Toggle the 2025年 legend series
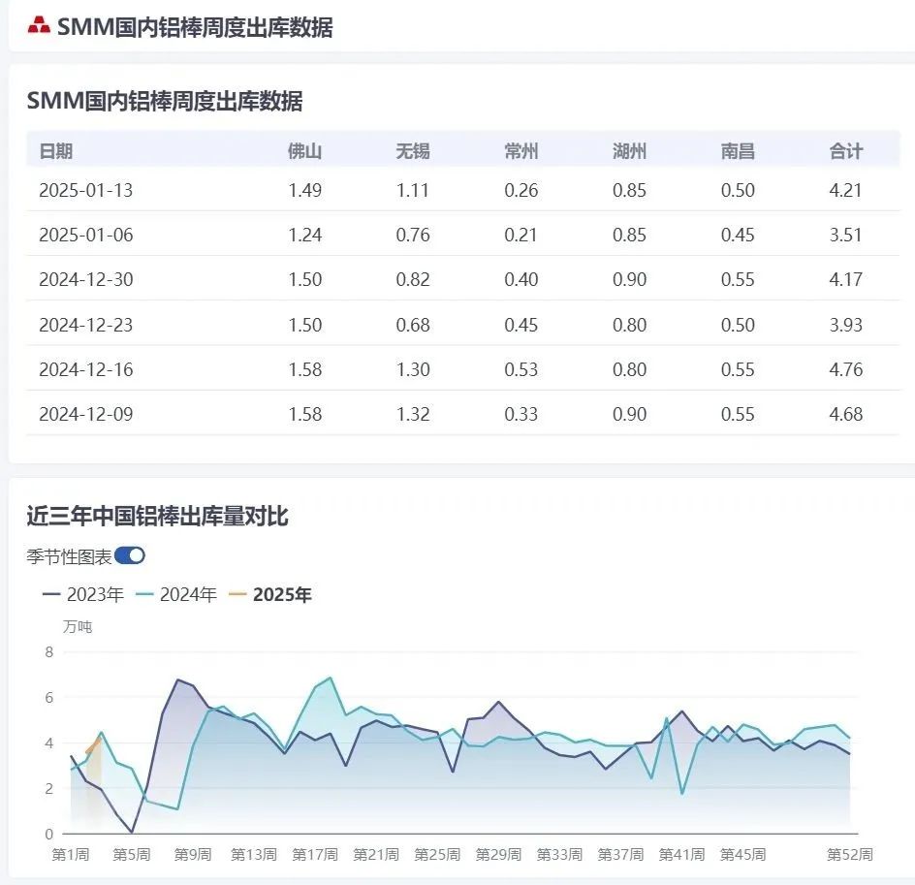This screenshot has width=915, height=885. point(269,594)
